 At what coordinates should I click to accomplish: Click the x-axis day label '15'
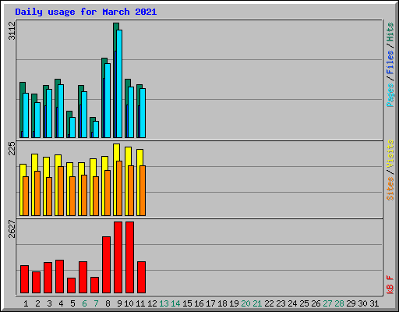point(187,303)
